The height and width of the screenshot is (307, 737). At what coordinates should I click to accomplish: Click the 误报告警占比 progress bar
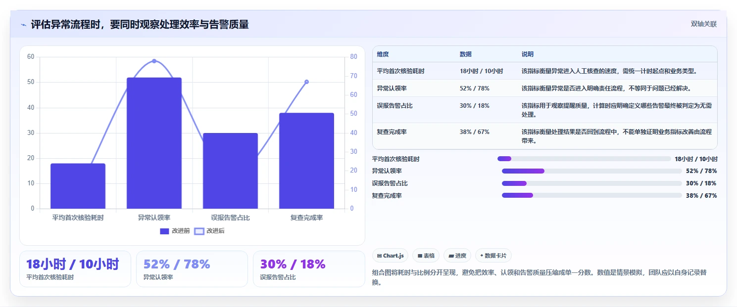592,183
